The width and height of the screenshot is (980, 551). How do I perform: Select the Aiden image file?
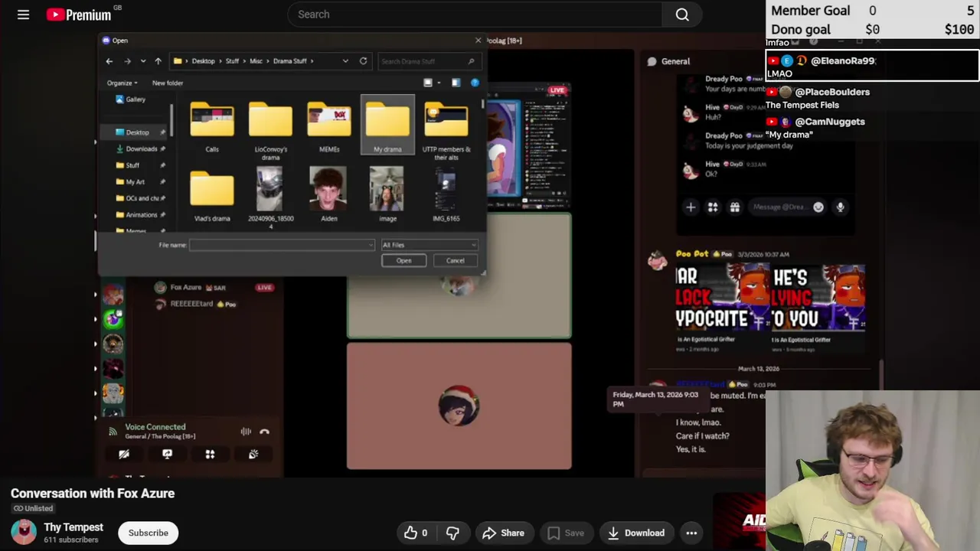[329, 194]
